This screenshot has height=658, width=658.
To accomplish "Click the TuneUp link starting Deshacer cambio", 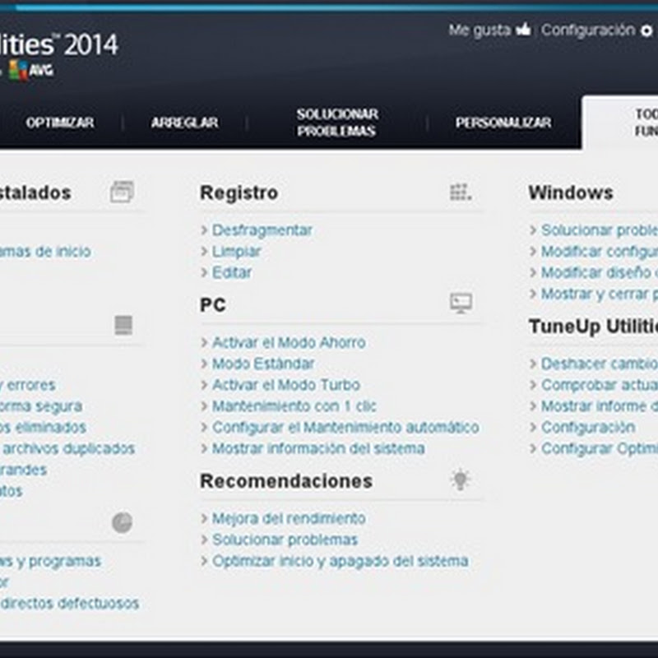I will pyautogui.click(x=600, y=364).
